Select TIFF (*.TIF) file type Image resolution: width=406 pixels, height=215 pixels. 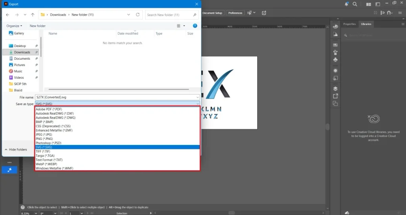(117, 151)
